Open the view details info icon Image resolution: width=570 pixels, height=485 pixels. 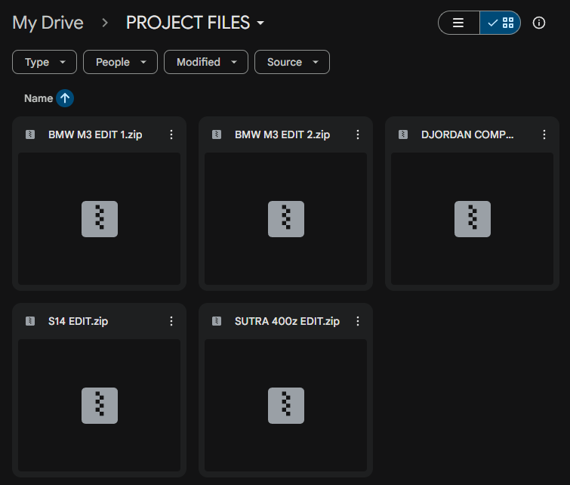[x=539, y=23]
